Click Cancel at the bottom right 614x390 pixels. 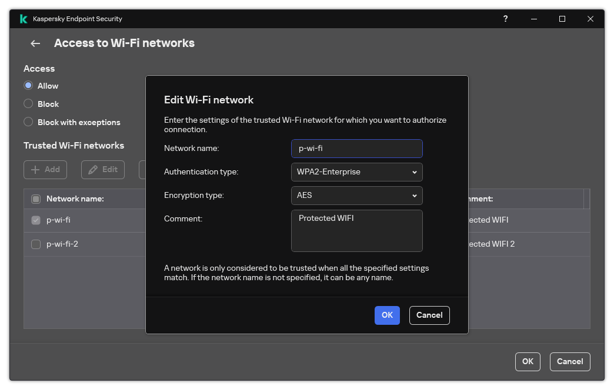tap(570, 361)
